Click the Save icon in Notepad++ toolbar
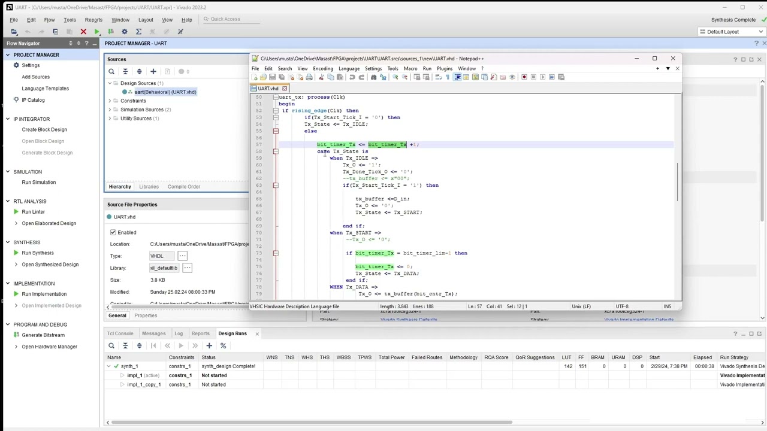This screenshot has width=767, height=431. [x=272, y=77]
